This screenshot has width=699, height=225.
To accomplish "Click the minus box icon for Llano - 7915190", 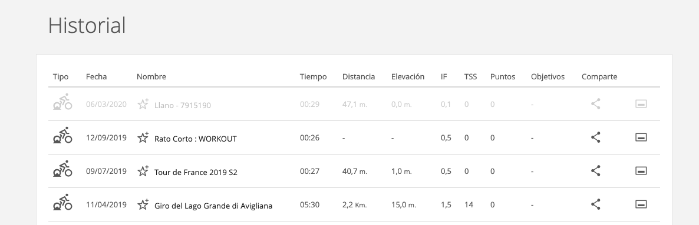I will (x=641, y=104).
